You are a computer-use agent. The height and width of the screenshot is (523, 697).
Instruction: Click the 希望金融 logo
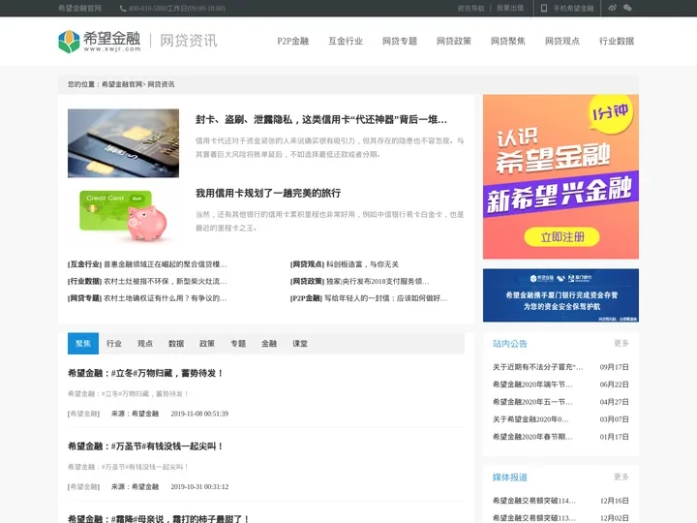pos(100,42)
